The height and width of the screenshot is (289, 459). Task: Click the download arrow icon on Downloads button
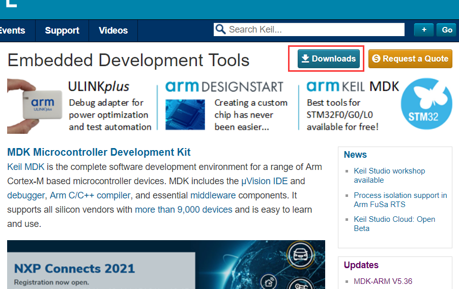coord(305,59)
